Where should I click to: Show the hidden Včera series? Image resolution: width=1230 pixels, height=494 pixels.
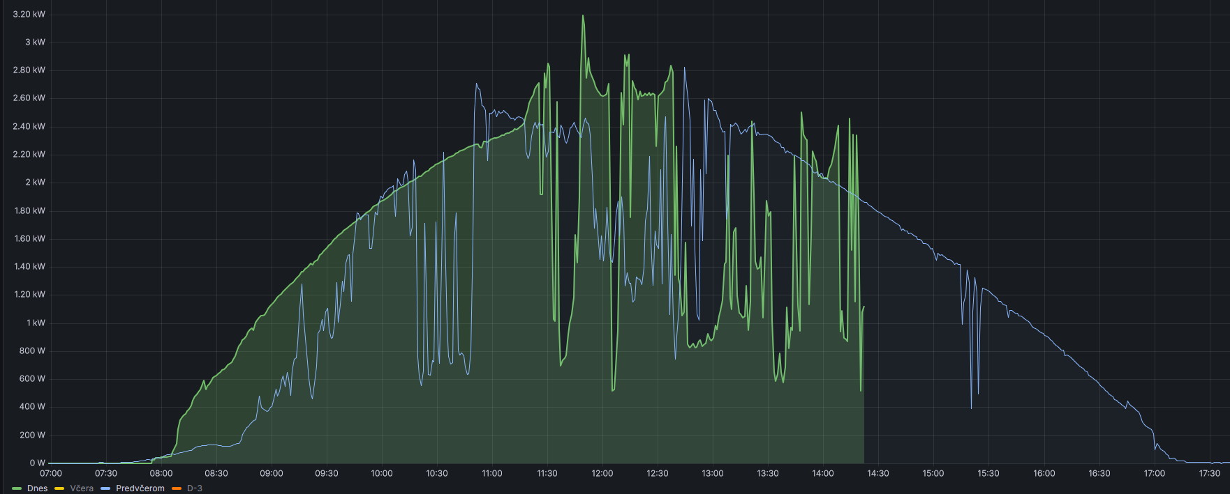(x=82, y=488)
